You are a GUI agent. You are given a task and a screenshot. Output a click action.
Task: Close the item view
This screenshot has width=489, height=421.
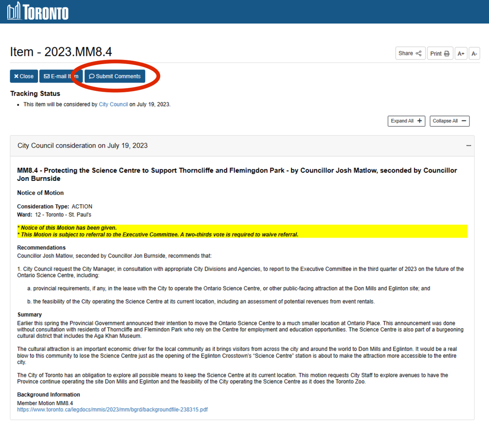(x=24, y=76)
